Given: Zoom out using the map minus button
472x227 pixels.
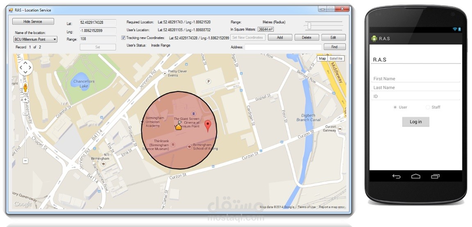Looking at the screenshot, I should coord(25,161).
